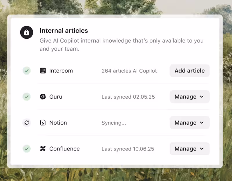Select the Intercom logo icon
This screenshot has height=181, width=232.
[x=43, y=70]
